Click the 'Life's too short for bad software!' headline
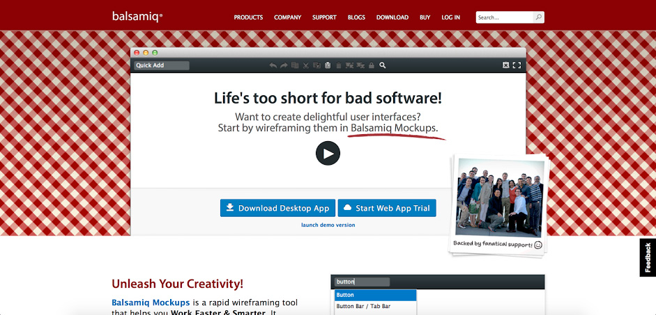This screenshot has width=656, height=315. coord(328,98)
